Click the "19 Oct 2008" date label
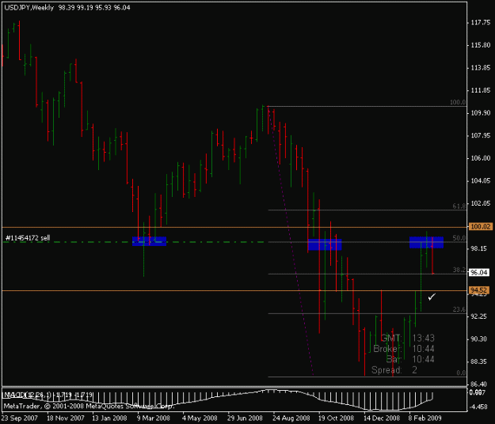 click(336, 418)
